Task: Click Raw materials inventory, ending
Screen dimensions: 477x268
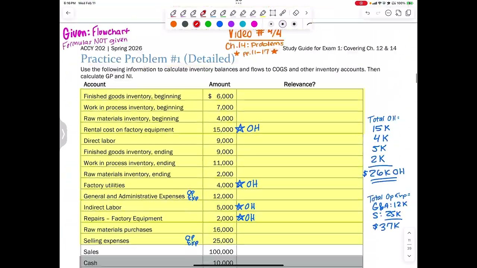Action: point(222,174)
